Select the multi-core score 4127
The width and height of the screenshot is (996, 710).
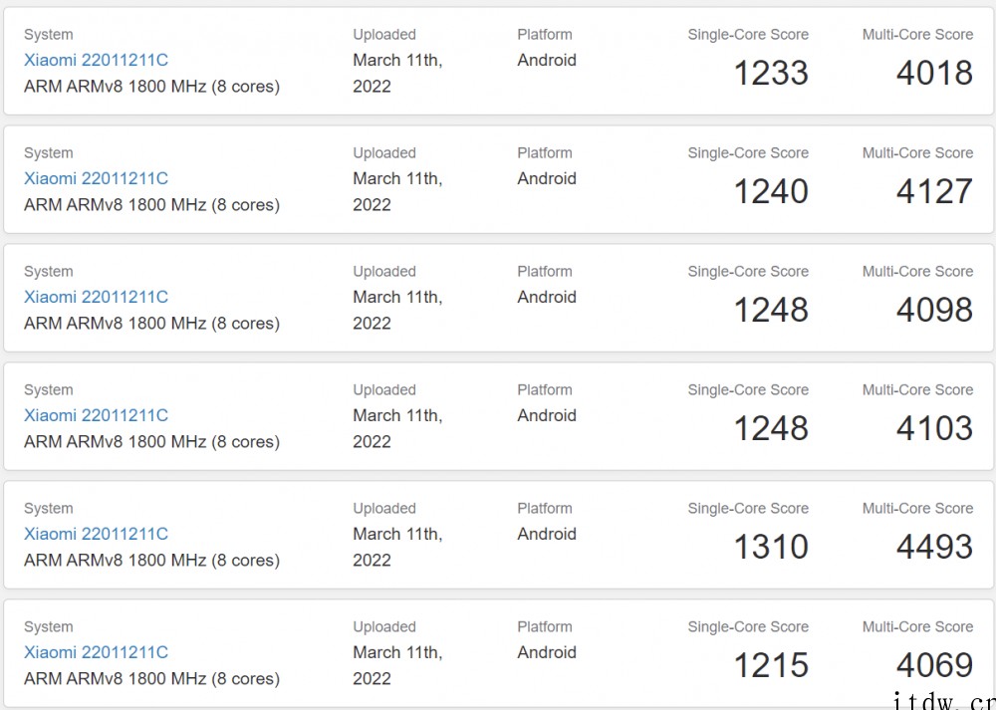[934, 191]
